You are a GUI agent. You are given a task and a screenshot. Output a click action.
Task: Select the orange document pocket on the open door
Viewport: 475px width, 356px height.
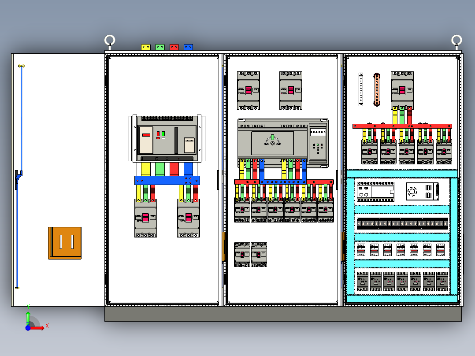coord(65,243)
